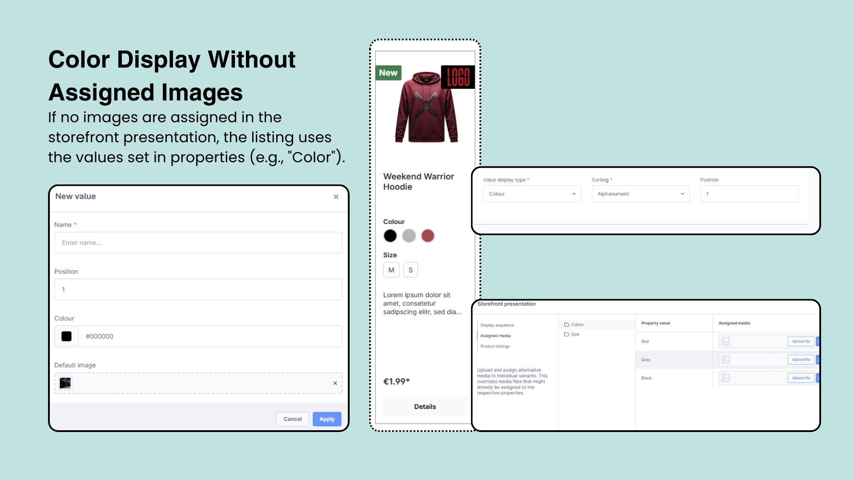Click the Details tab on product card
This screenshot has width=854, height=480.
pyautogui.click(x=424, y=406)
